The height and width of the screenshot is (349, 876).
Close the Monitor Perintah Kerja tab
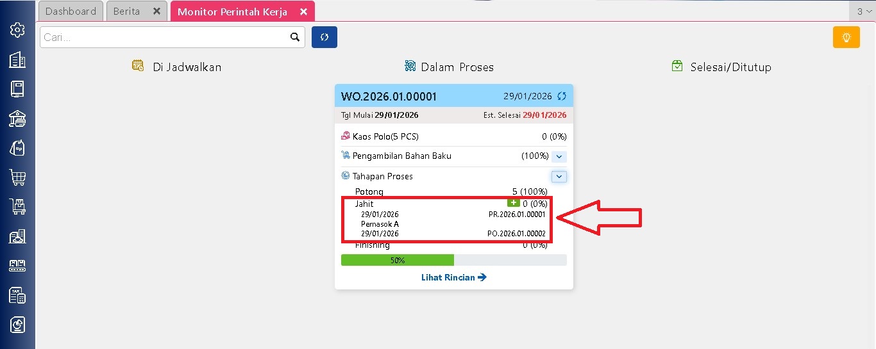click(x=304, y=12)
